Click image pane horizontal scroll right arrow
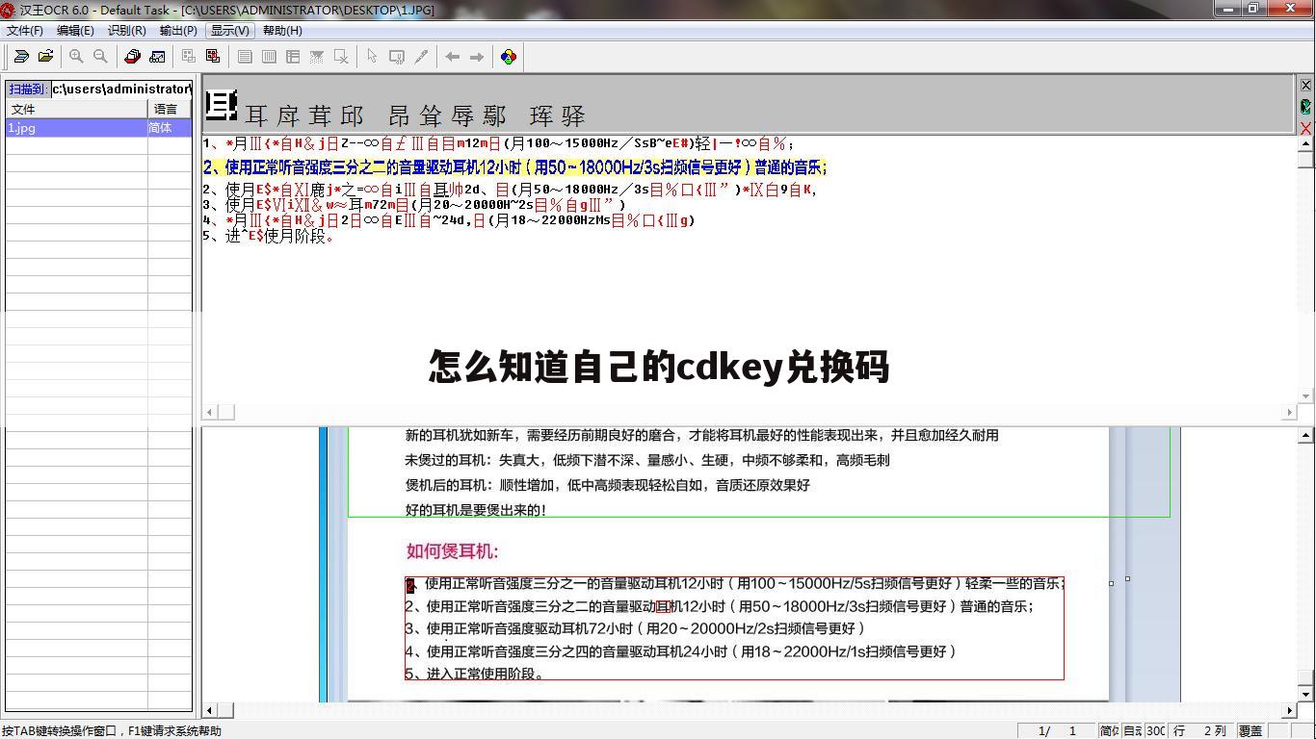Image resolution: width=1316 pixels, height=739 pixels. 1290,710
